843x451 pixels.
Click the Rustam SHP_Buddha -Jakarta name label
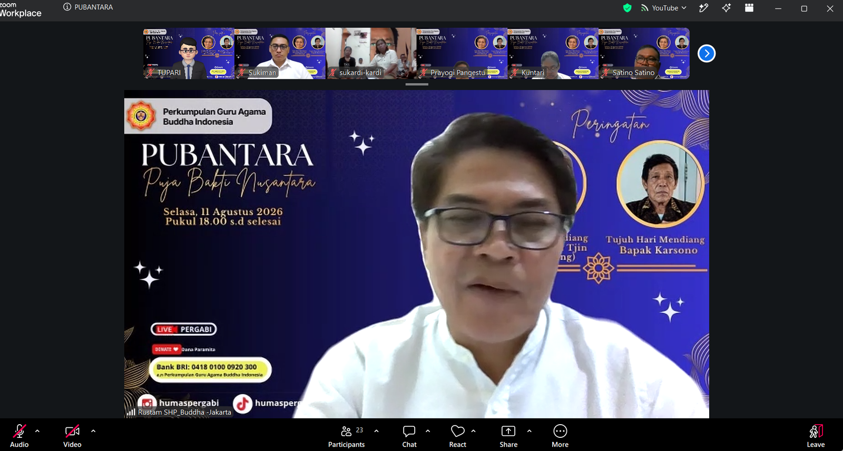tap(184, 412)
